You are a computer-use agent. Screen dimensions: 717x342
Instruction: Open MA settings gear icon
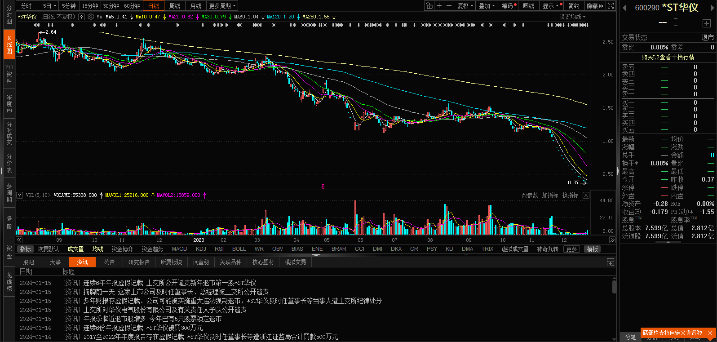click(x=91, y=17)
